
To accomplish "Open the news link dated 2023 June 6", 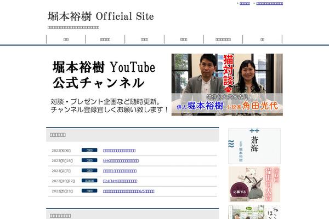I will (119, 150).
